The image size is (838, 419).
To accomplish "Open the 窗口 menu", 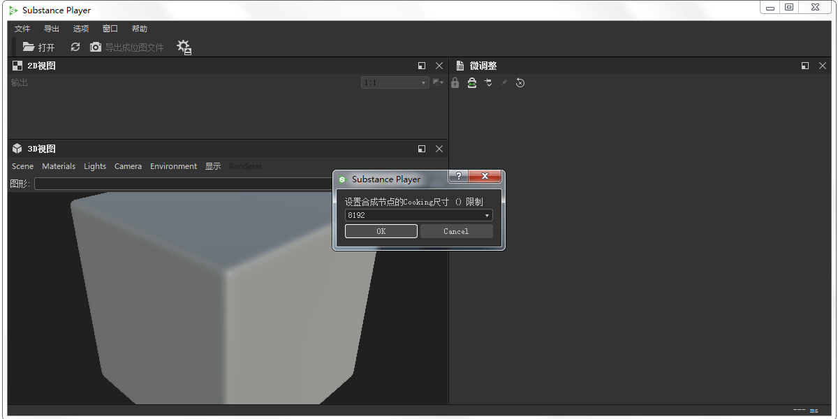I will click(x=110, y=29).
